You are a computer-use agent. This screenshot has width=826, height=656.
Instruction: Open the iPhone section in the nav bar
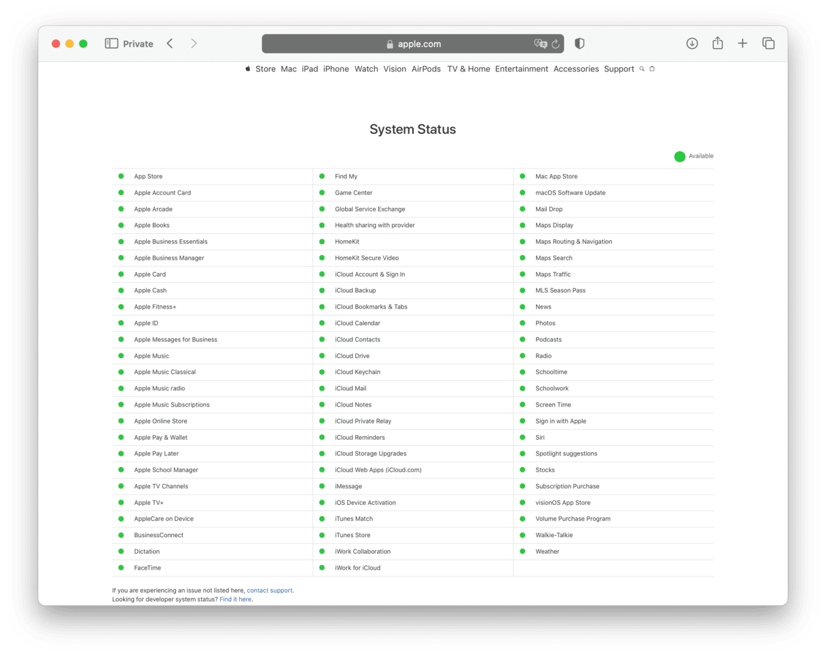[x=336, y=69]
